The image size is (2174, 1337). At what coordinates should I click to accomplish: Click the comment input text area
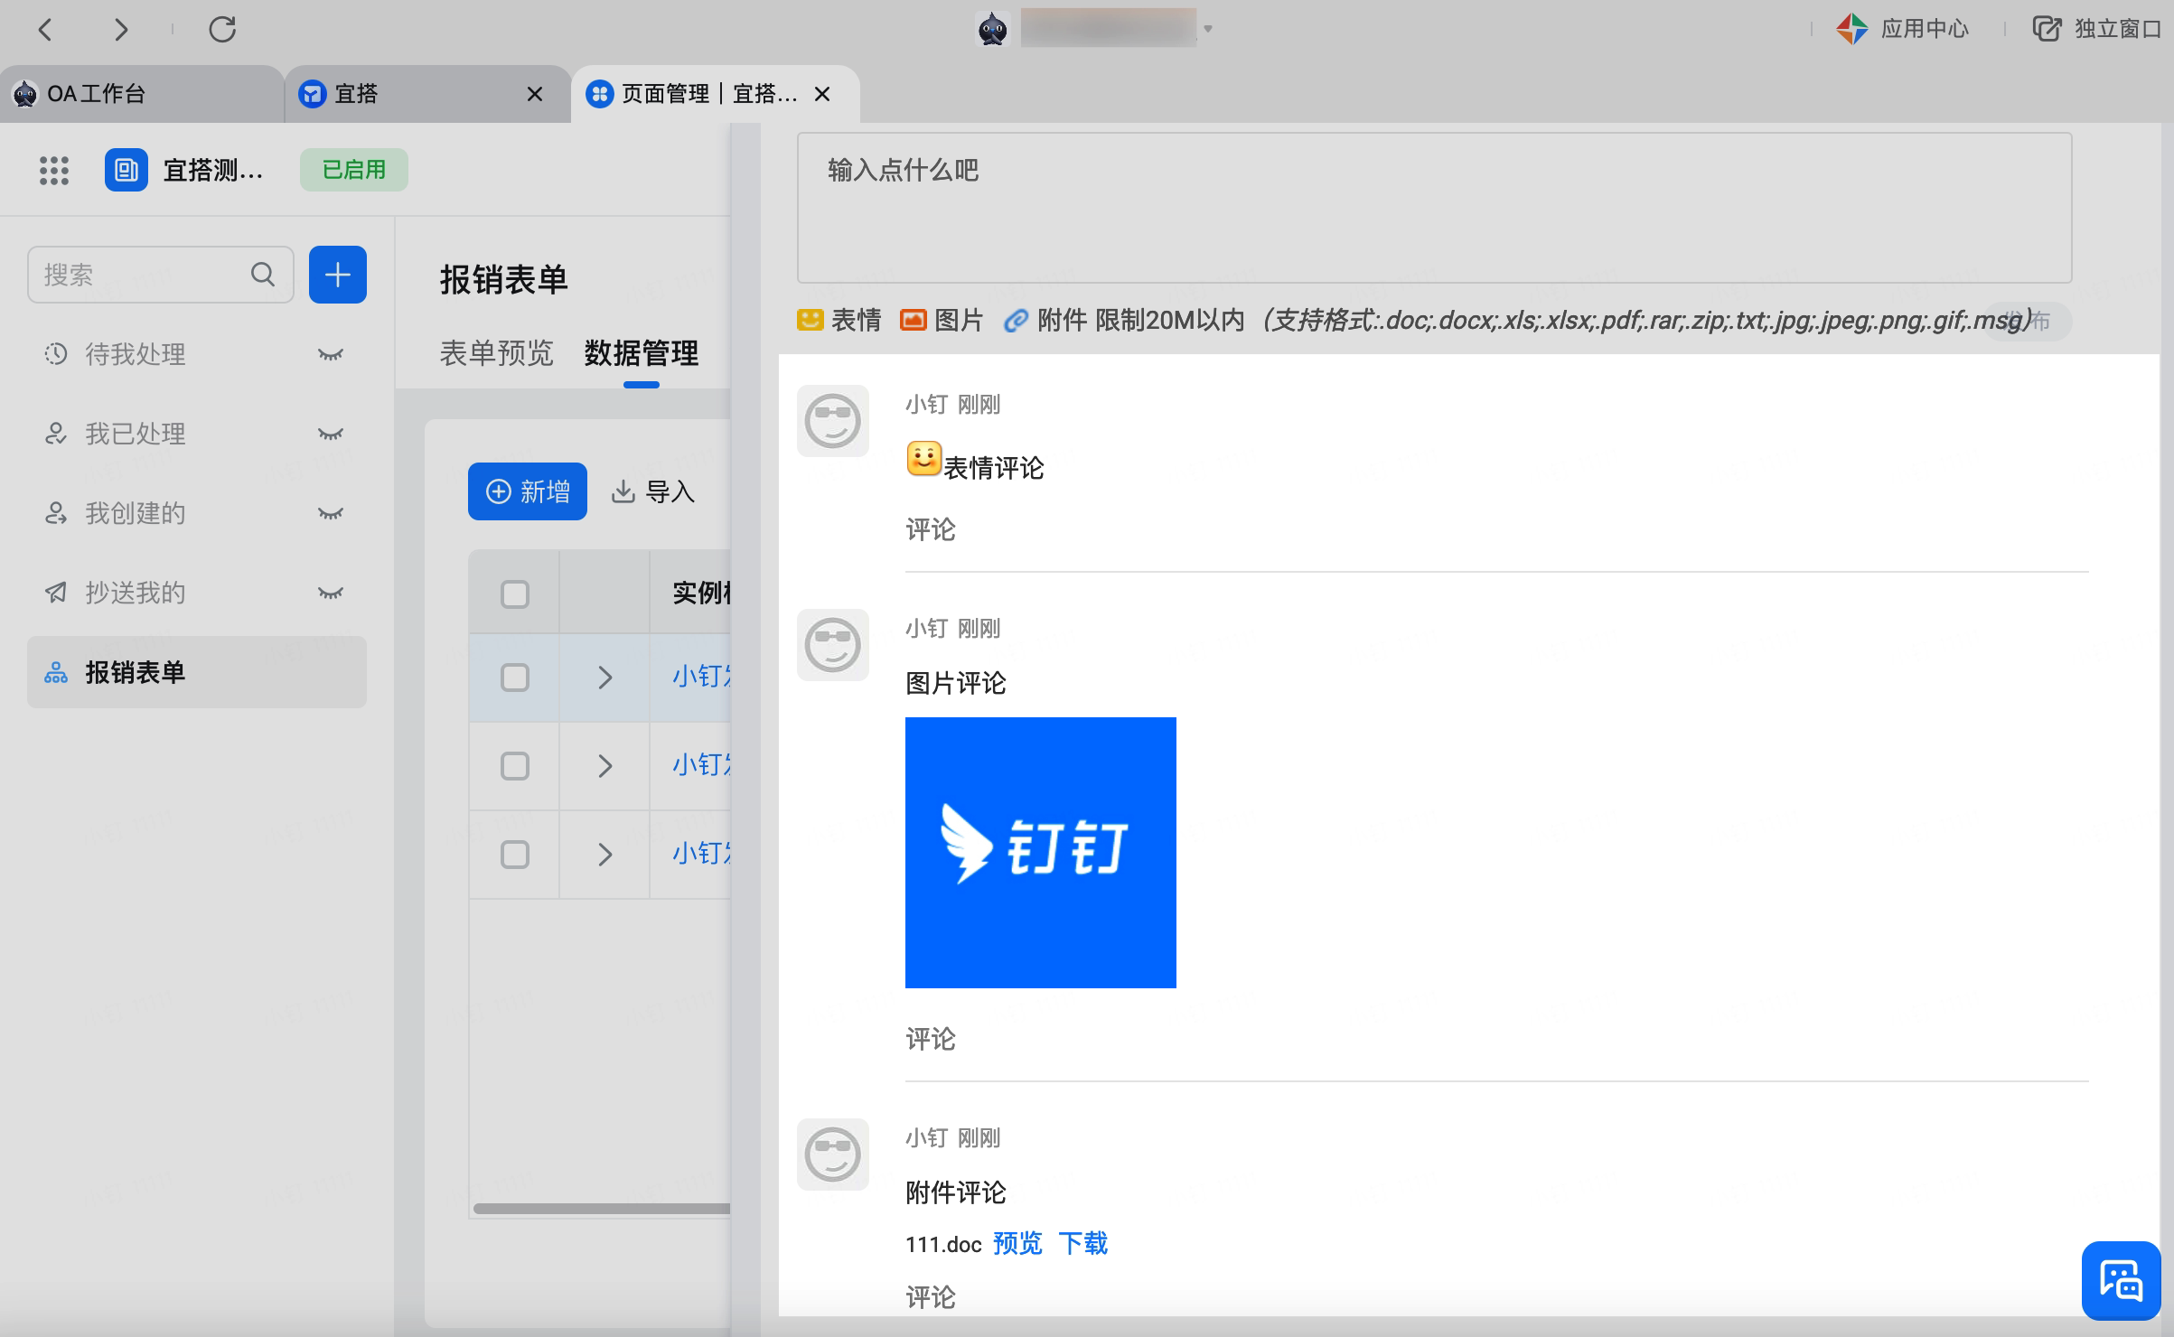tap(1433, 208)
